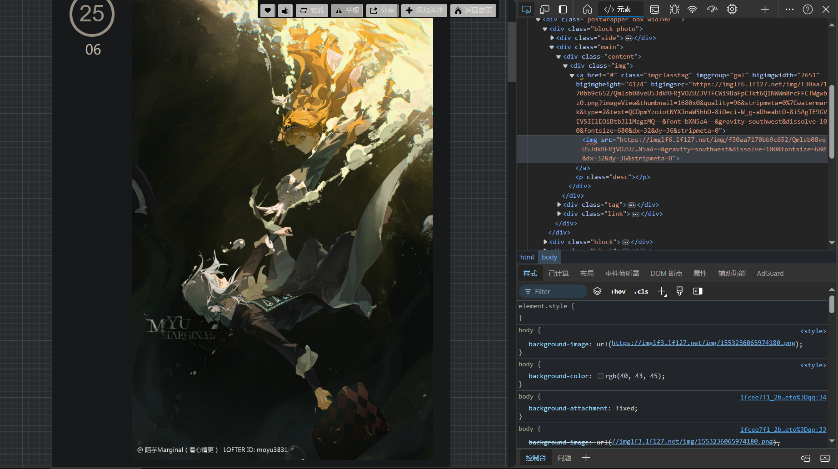Click the thumbs-up recommend button
Viewport: 838px width, 469px height.
tap(285, 10)
